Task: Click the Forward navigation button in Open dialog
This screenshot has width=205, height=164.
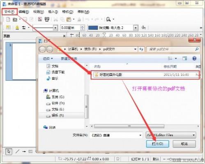Action: pos(50,49)
